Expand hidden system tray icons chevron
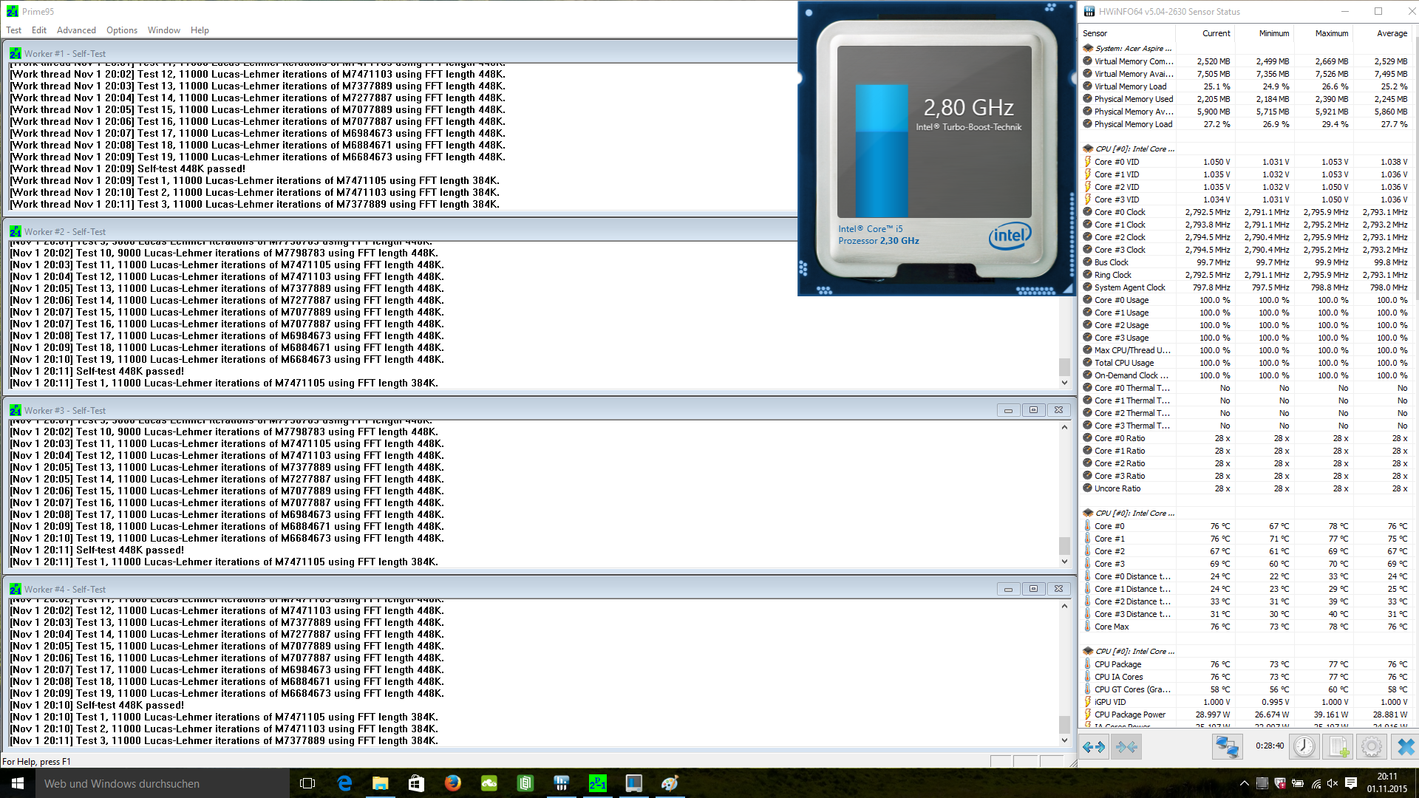The image size is (1419, 798). point(1244,783)
